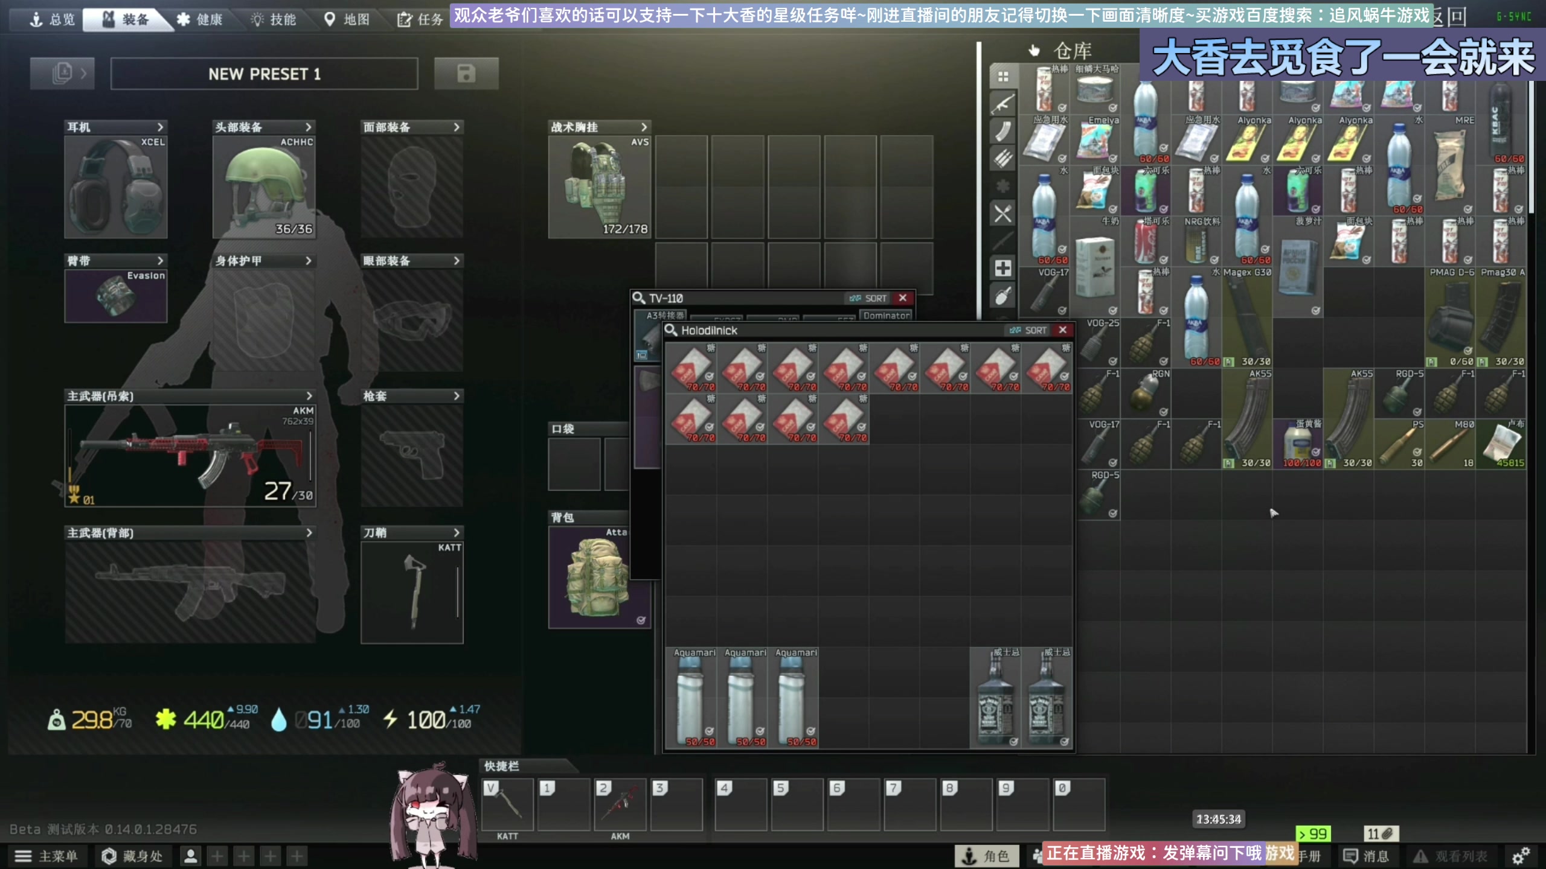
Task: Close the Holodilnick container window
Action: pos(1063,330)
